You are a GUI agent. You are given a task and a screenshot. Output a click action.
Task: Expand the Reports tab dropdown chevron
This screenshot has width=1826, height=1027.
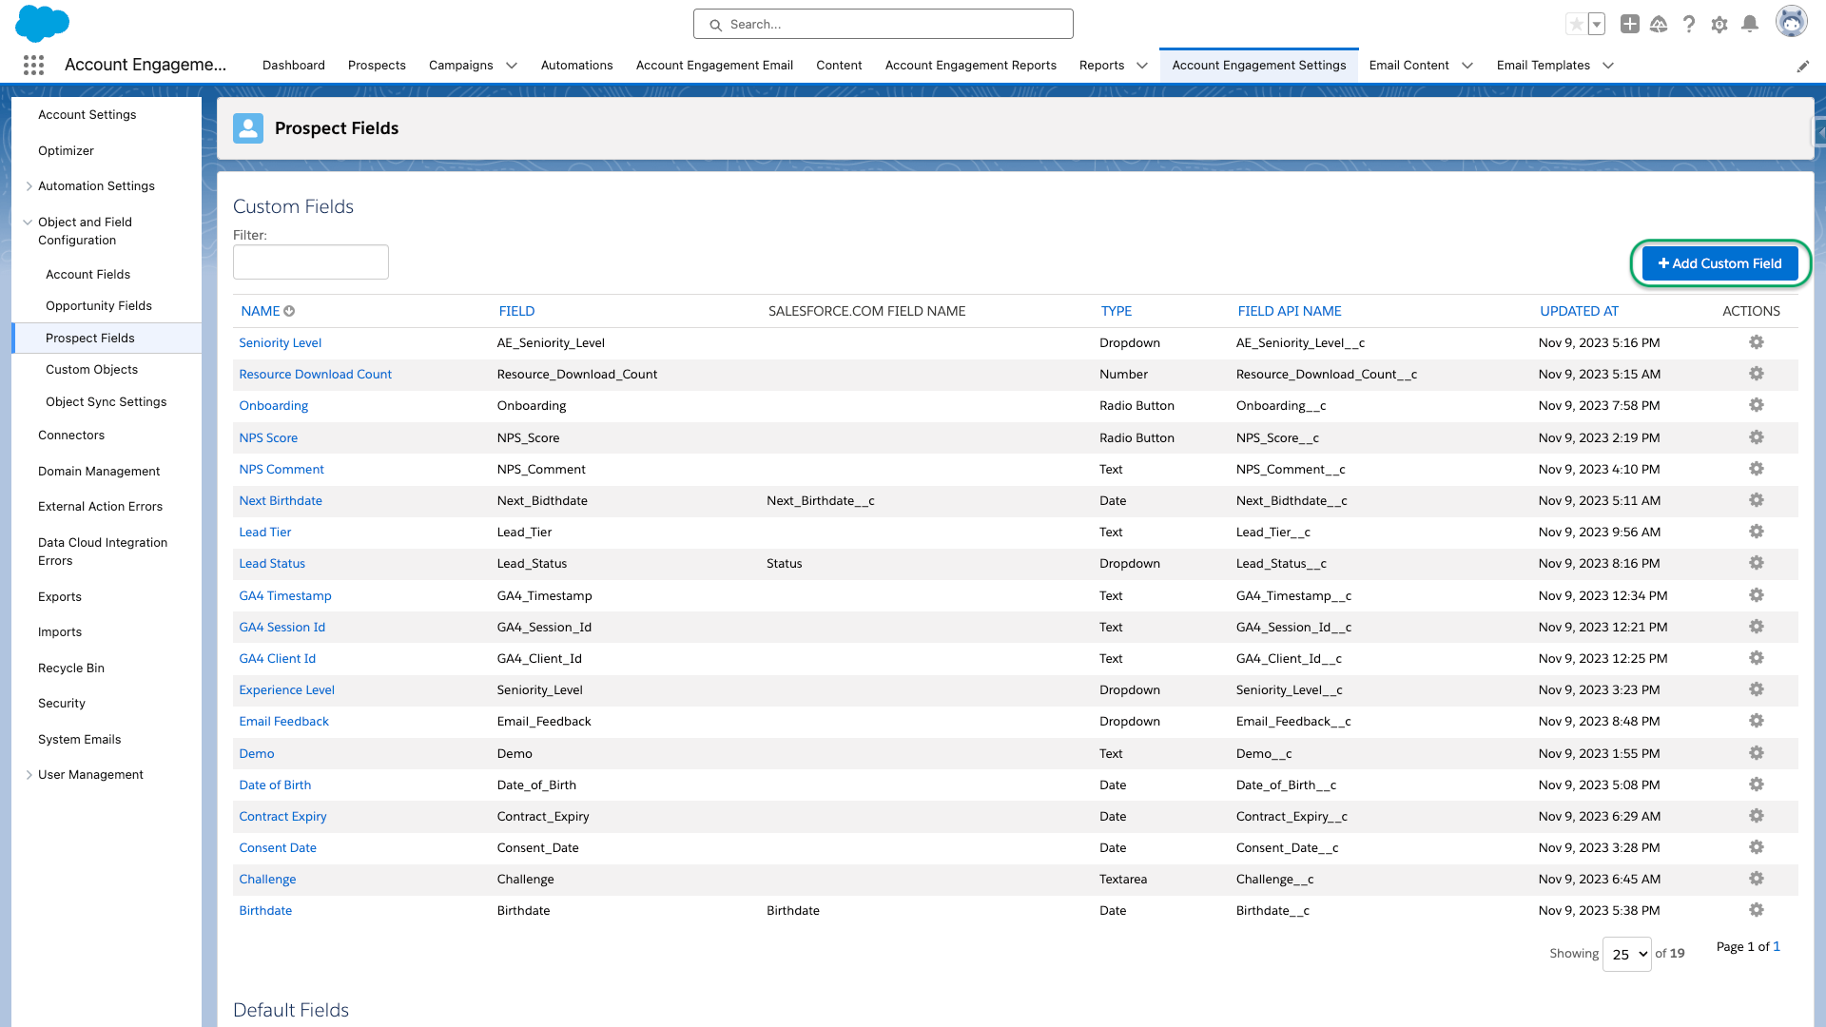[x=1142, y=66]
